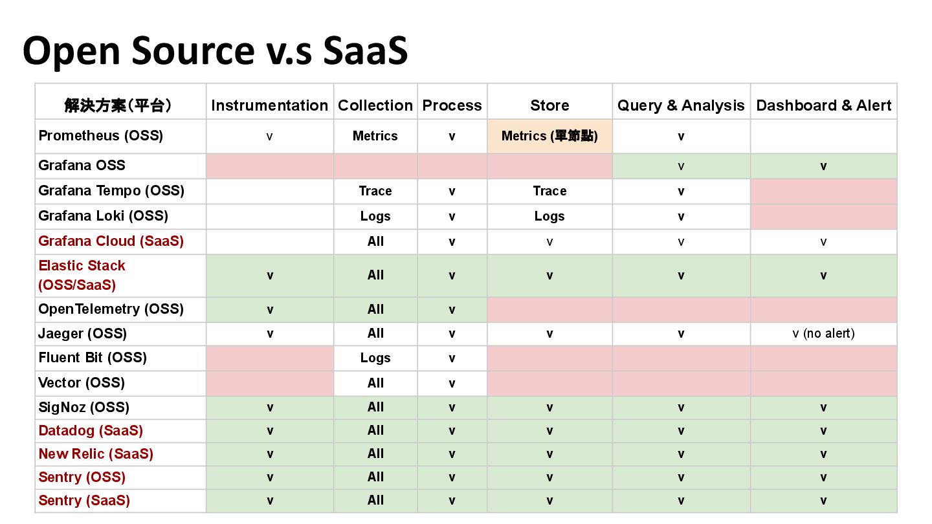Select the Datadog (SaaS) row label
Viewport: 932px width, 524px height.
[x=91, y=431]
